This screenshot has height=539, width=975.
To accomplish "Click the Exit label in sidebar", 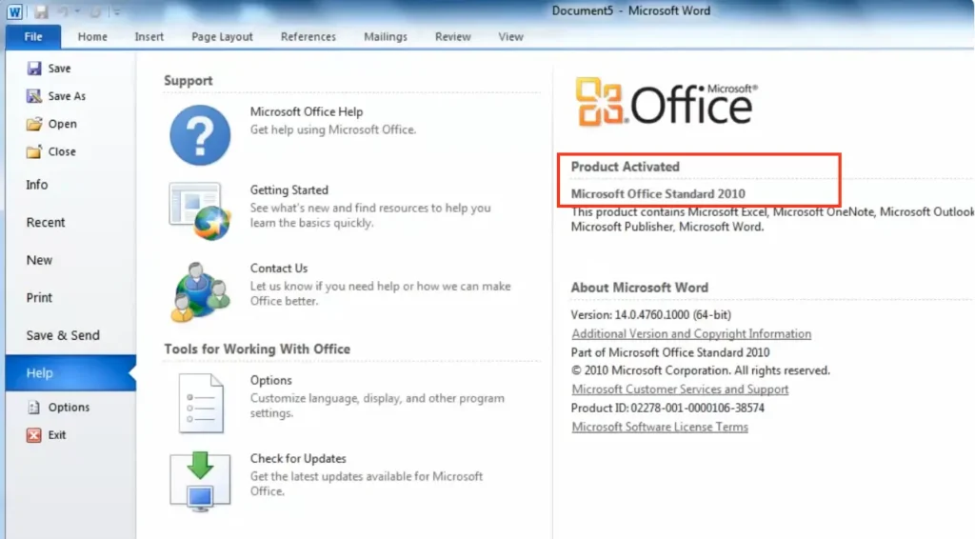I will pos(56,435).
